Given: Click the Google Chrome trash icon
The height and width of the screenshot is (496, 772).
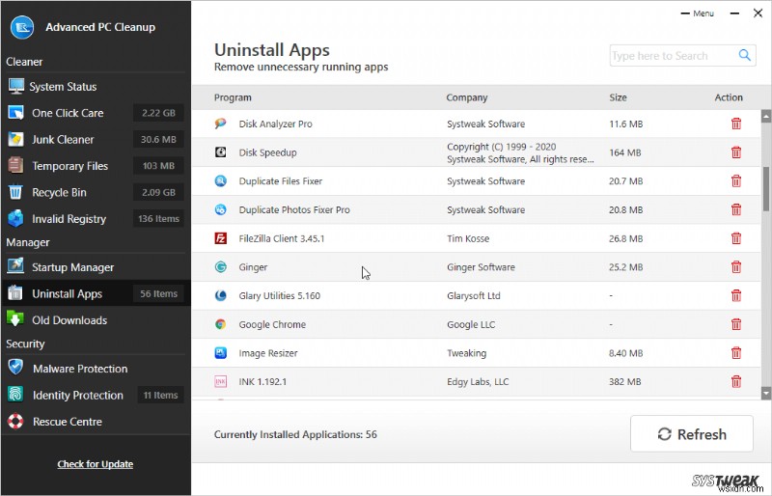Looking at the screenshot, I should click(736, 324).
